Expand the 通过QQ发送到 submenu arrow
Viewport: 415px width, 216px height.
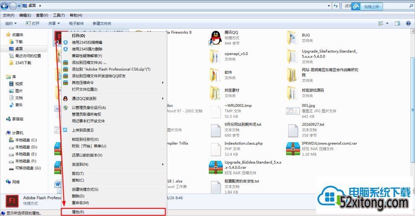(162, 99)
